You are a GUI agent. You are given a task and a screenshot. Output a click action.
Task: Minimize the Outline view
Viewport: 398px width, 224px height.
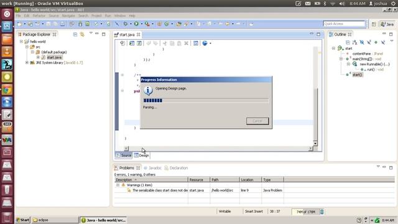tap(384, 34)
